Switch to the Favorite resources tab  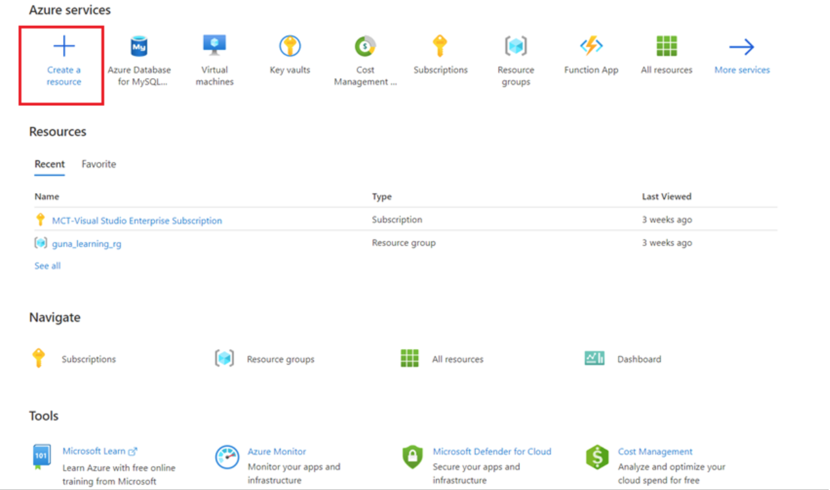99,164
